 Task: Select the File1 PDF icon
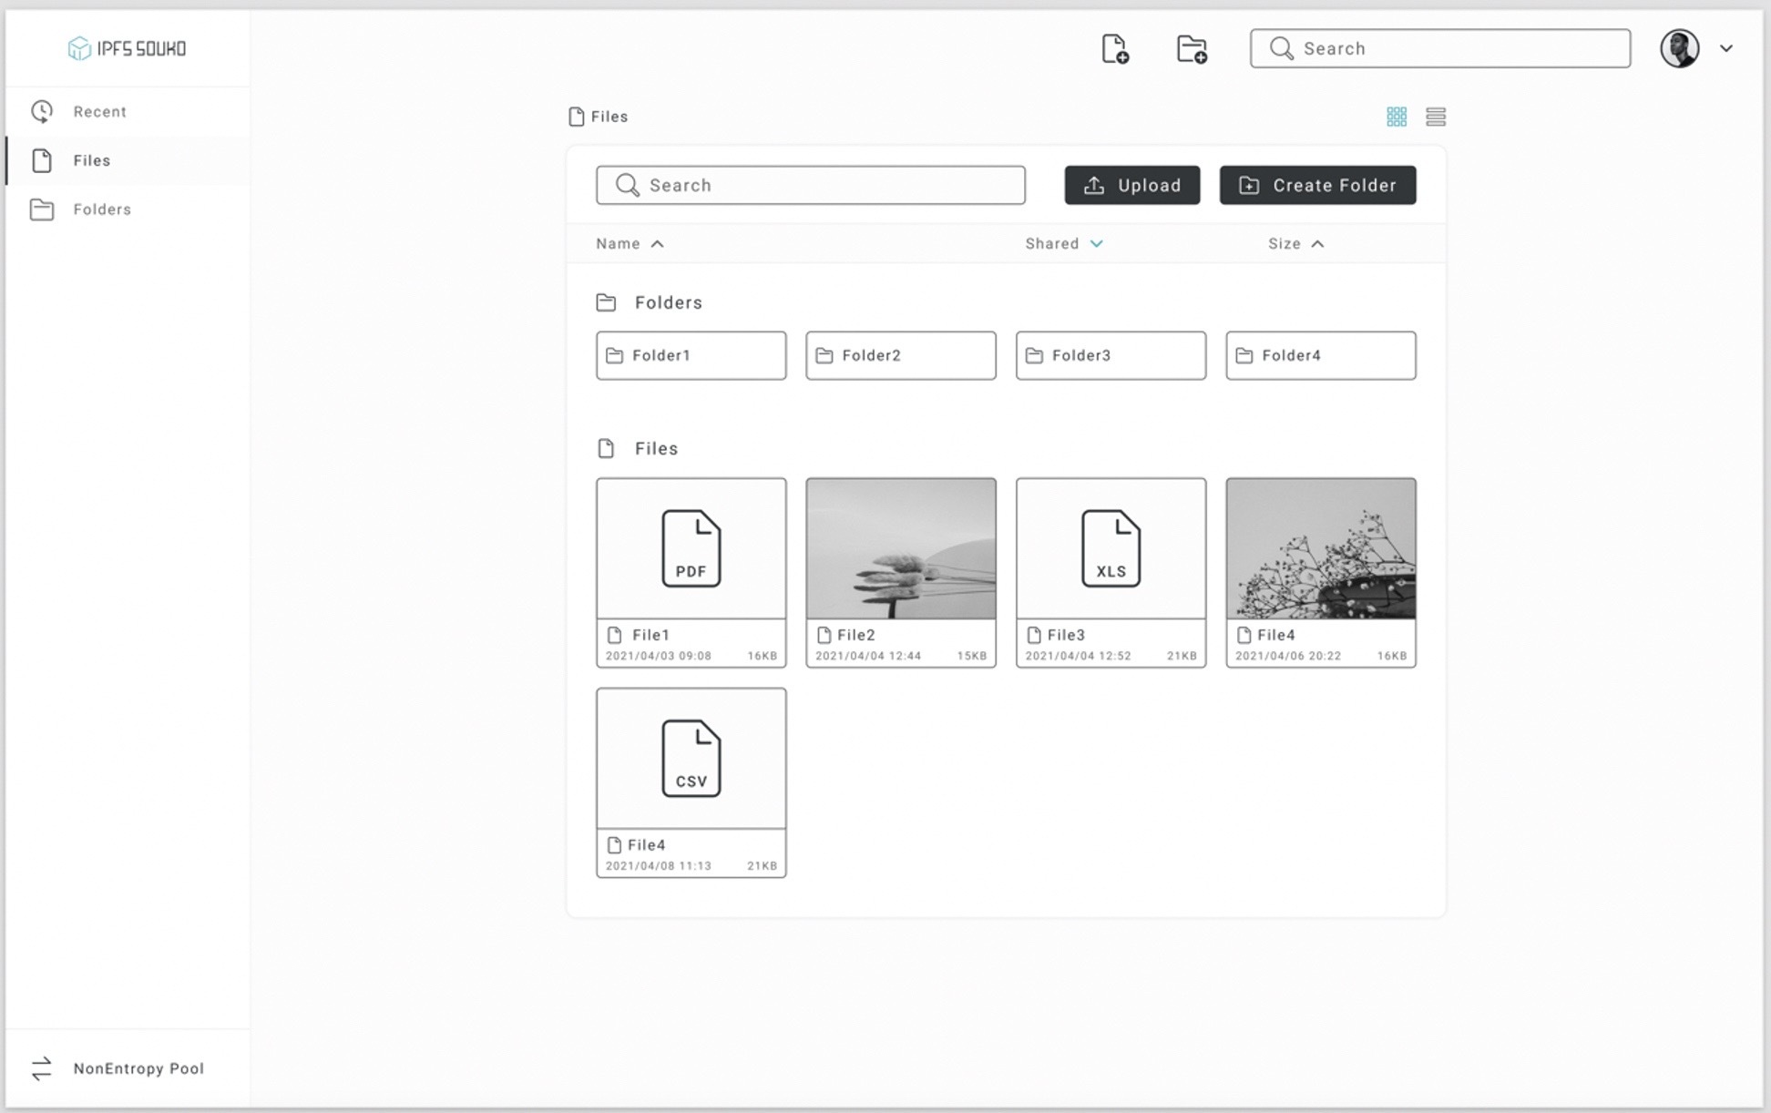point(691,548)
